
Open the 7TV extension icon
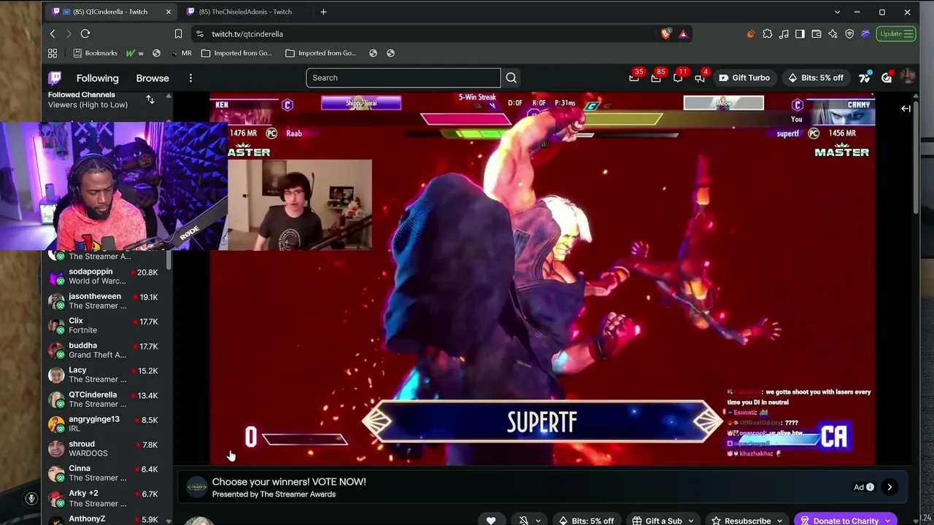(865, 78)
